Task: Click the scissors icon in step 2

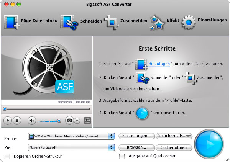Action: (142, 78)
